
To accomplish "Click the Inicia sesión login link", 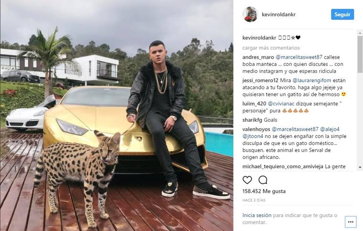I will (x=257, y=215).
